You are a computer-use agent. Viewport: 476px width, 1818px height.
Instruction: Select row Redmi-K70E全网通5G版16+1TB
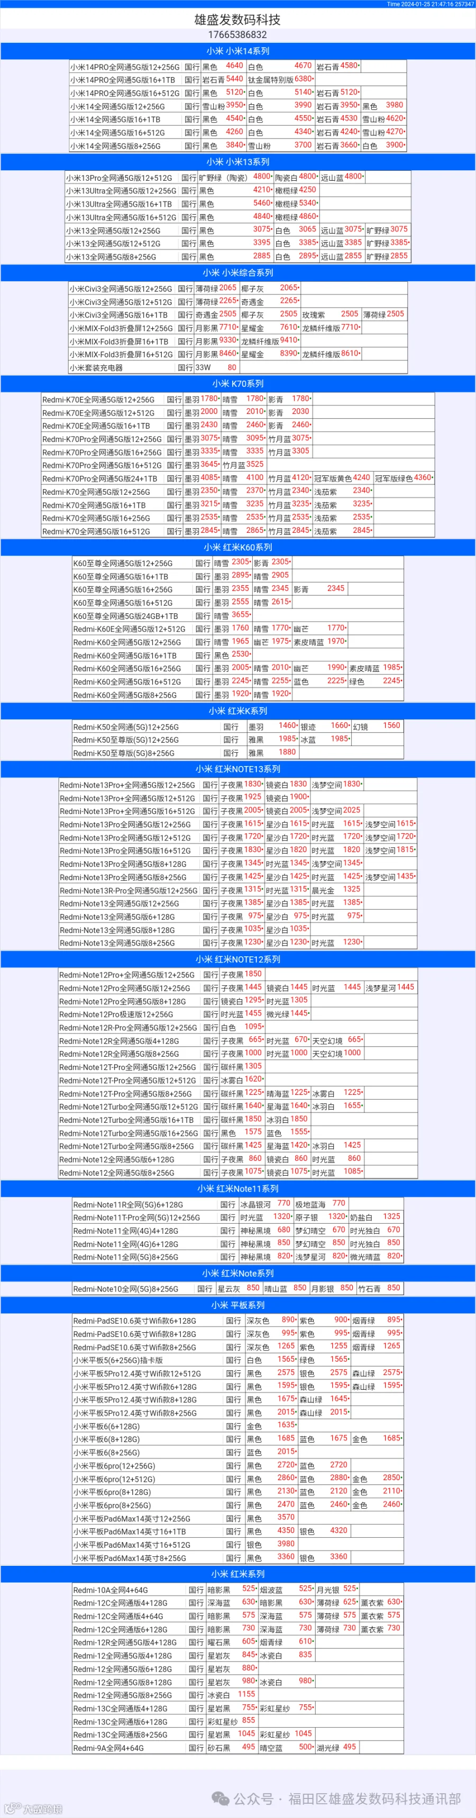click(237, 426)
